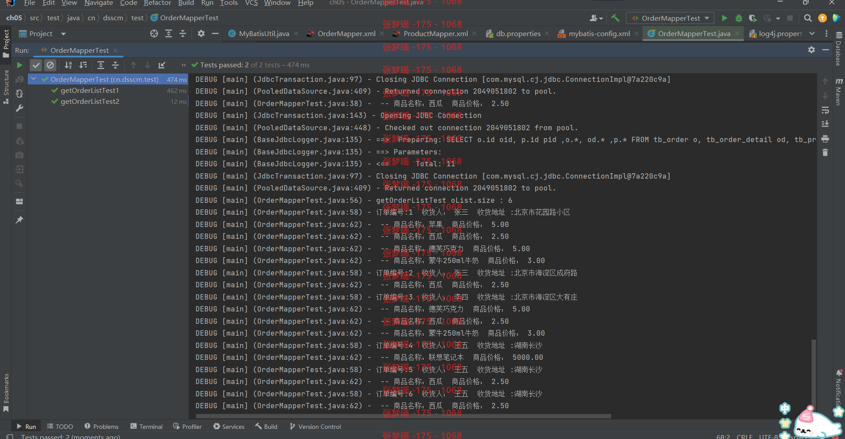Expand all test results
845x439 pixels.
(x=101, y=65)
